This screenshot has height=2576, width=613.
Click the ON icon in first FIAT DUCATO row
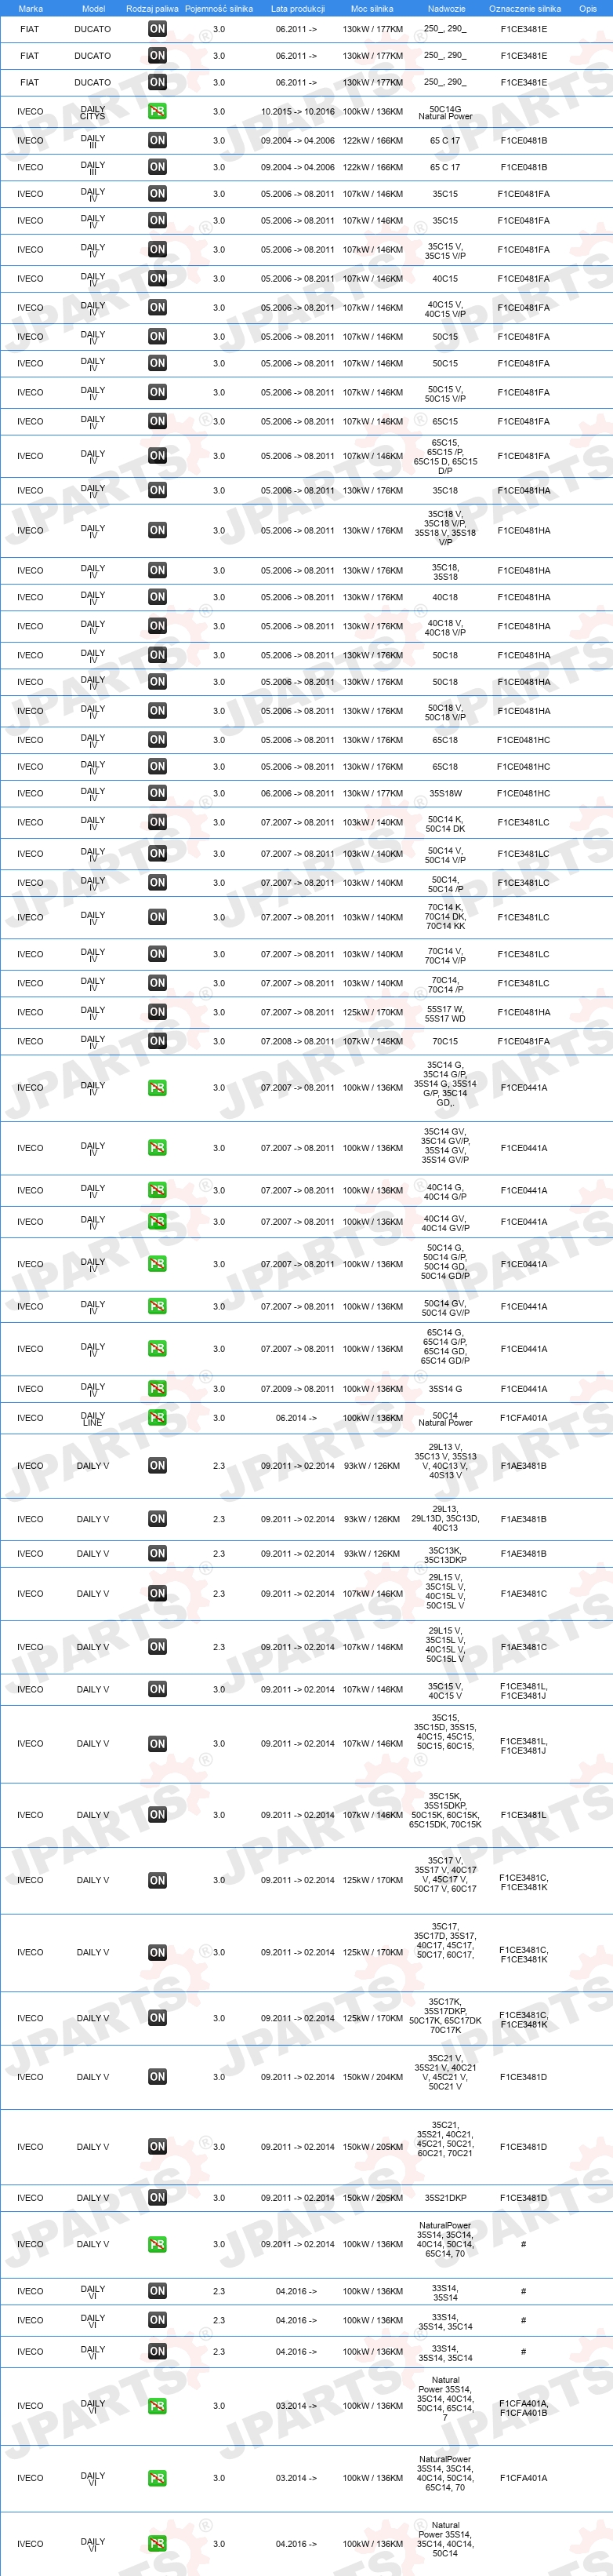click(157, 29)
